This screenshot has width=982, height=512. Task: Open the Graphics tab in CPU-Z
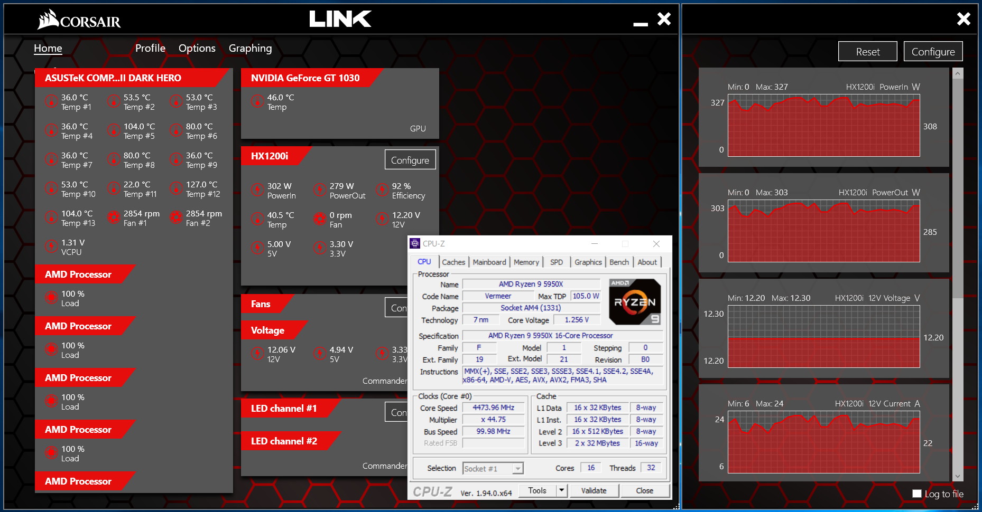(588, 262)
